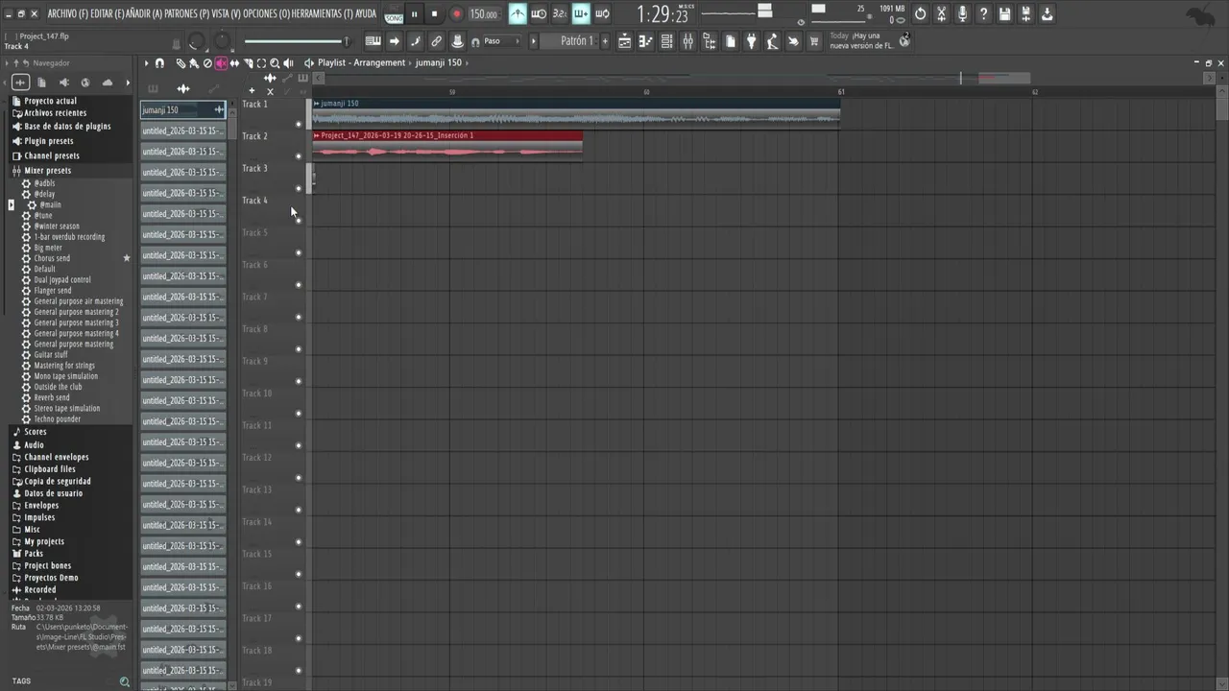The width and height of the screenshot is (1229, 691).
Task: Open the ARCHIVO menu
Action: coord(67,13)
